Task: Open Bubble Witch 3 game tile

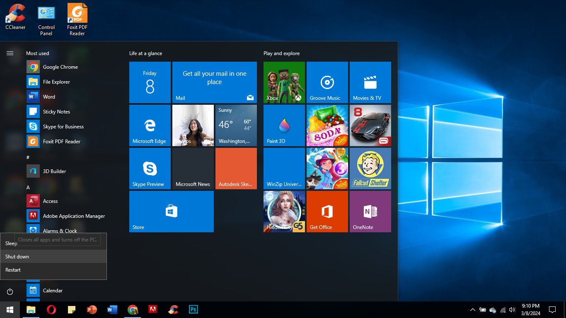Action: (x=327, y=169)
